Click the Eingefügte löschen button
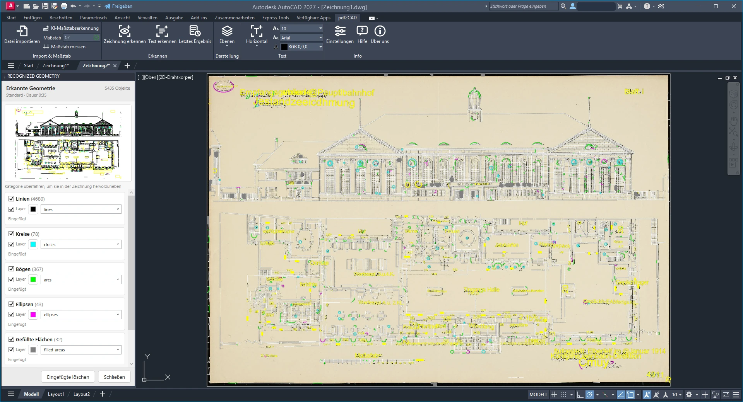The width and height of the screenshot is (743, 402). coord(68,377)
